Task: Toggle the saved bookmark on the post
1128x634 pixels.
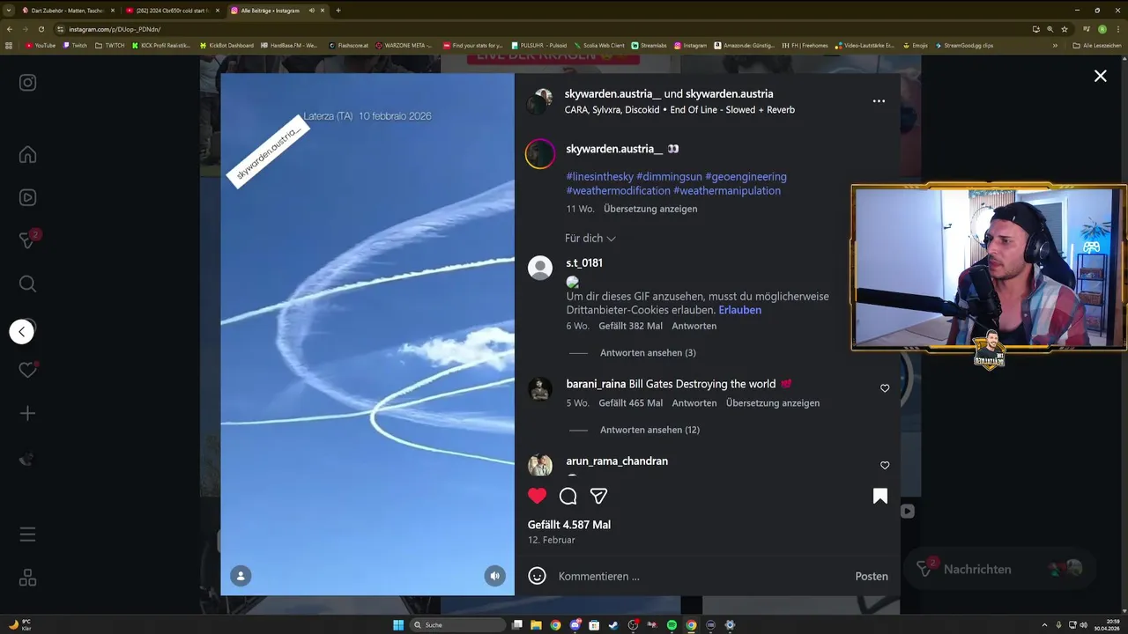Action: (x=879, y=496)
